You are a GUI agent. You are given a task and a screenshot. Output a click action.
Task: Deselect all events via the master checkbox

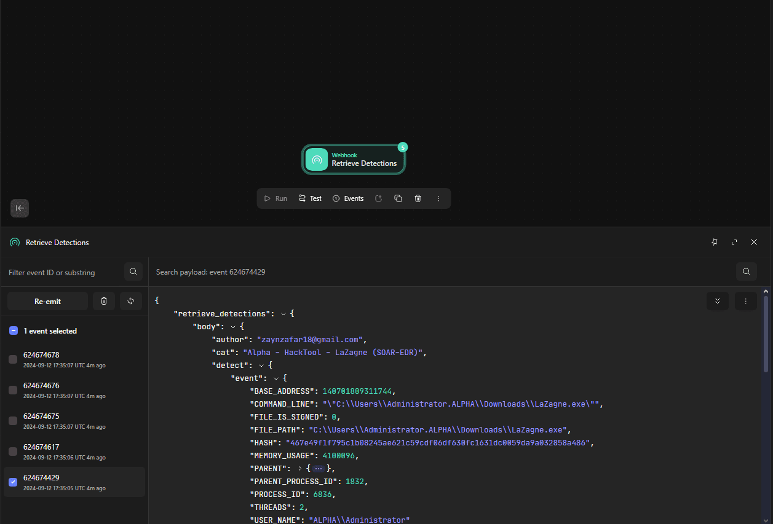pyautogui.click(x=13, y=330)
